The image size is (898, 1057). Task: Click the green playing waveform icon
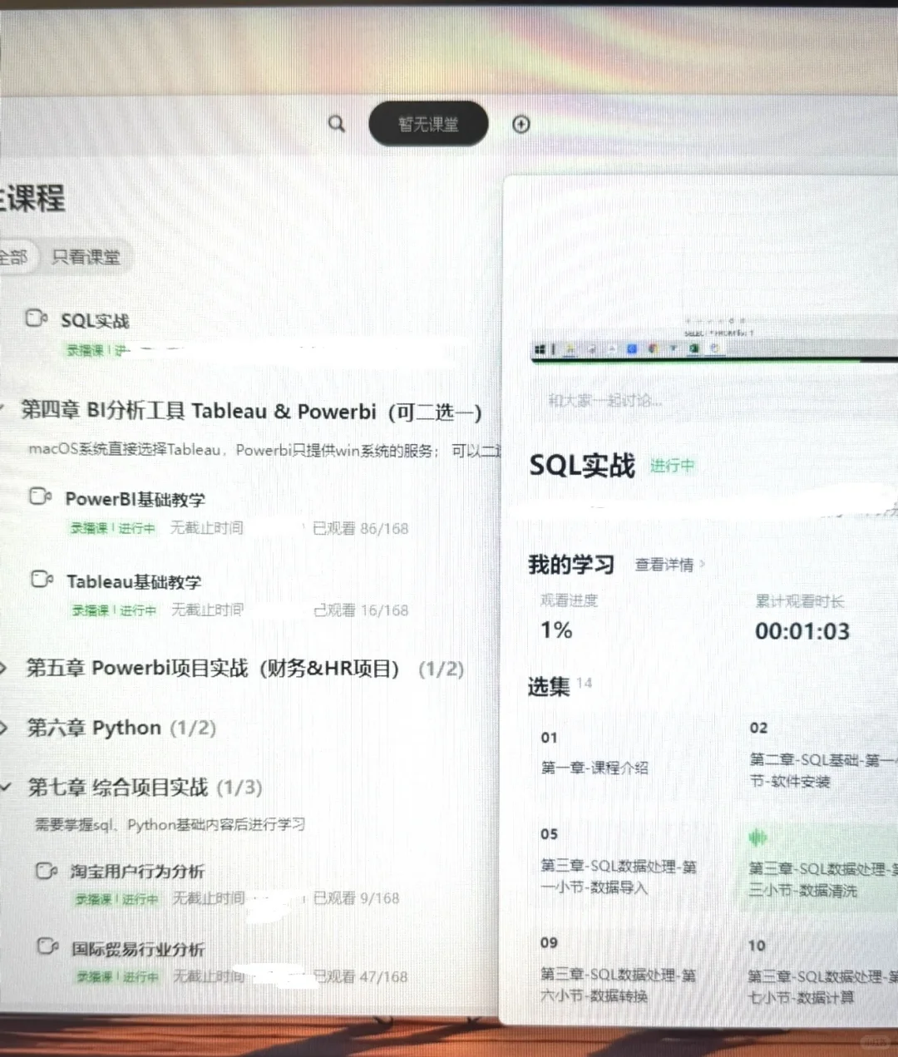click(757, 837)
